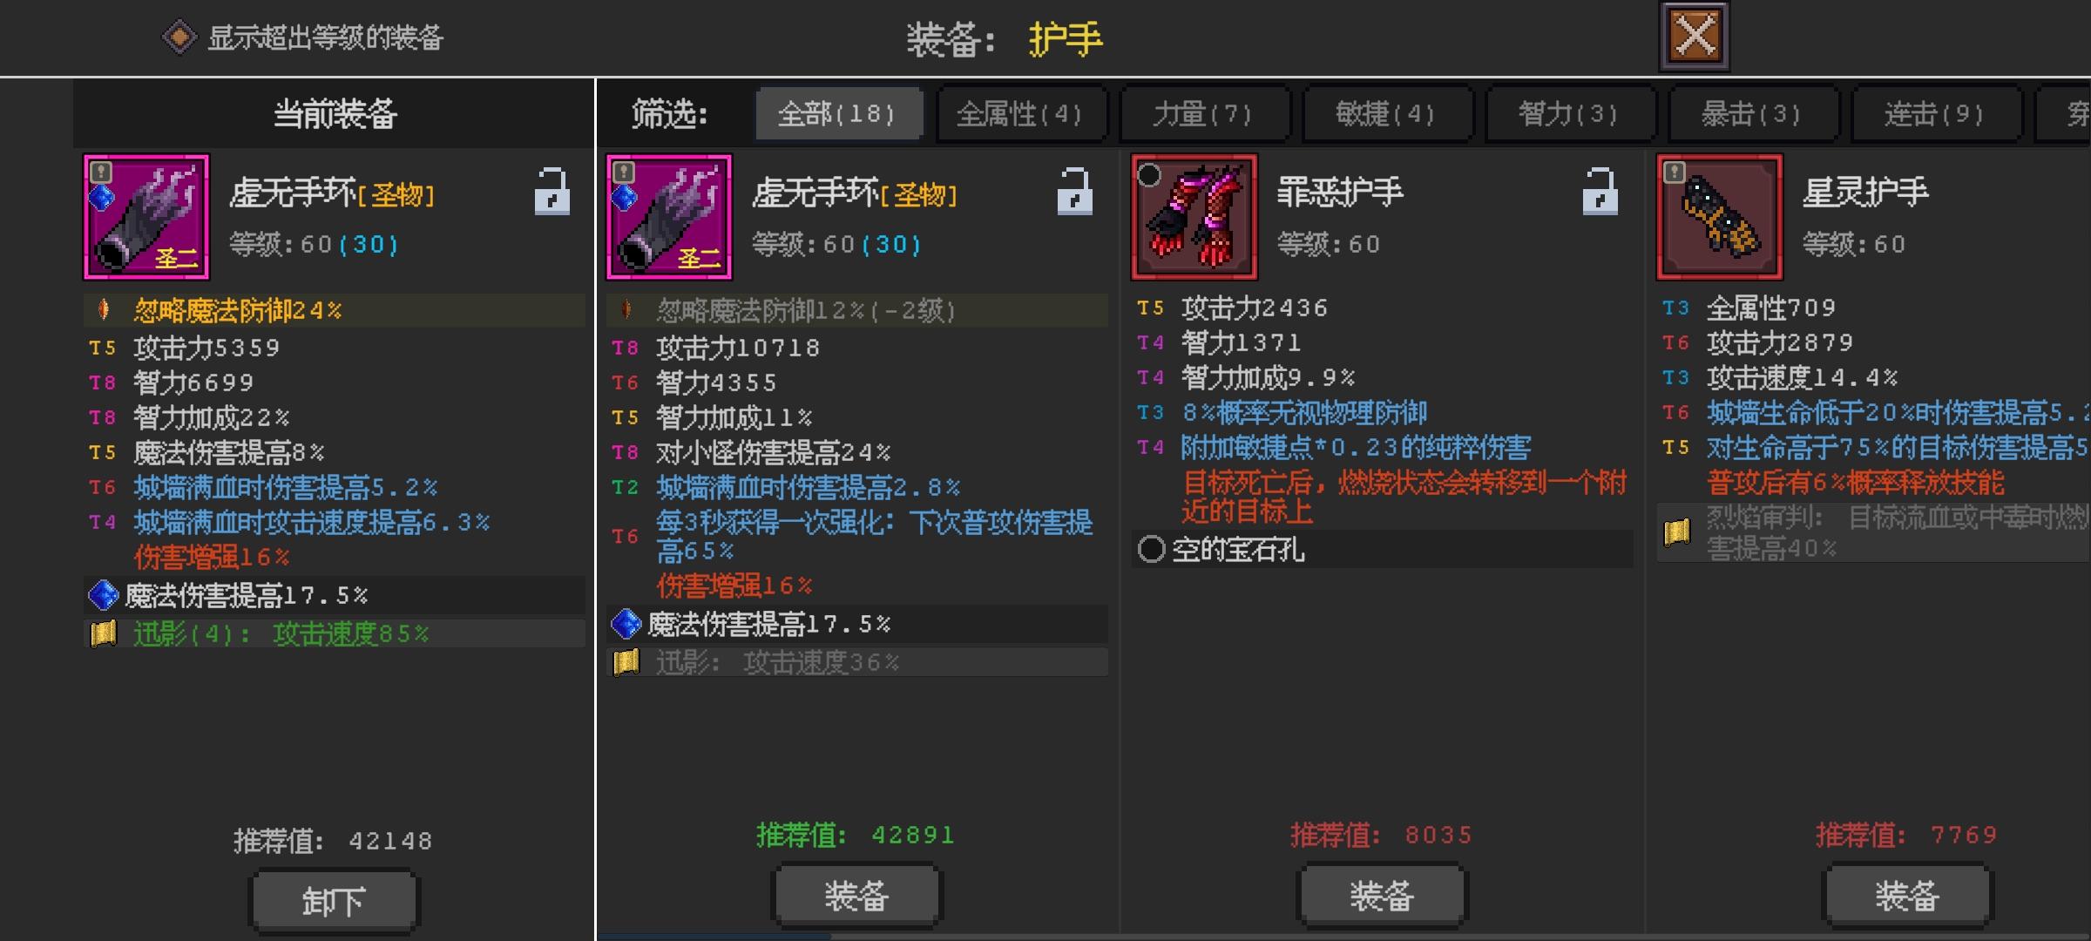The height and width of the screenshot is (941, 2091).
Task: Select the 全部(18) filter tab
Action: tap(839, 113)
